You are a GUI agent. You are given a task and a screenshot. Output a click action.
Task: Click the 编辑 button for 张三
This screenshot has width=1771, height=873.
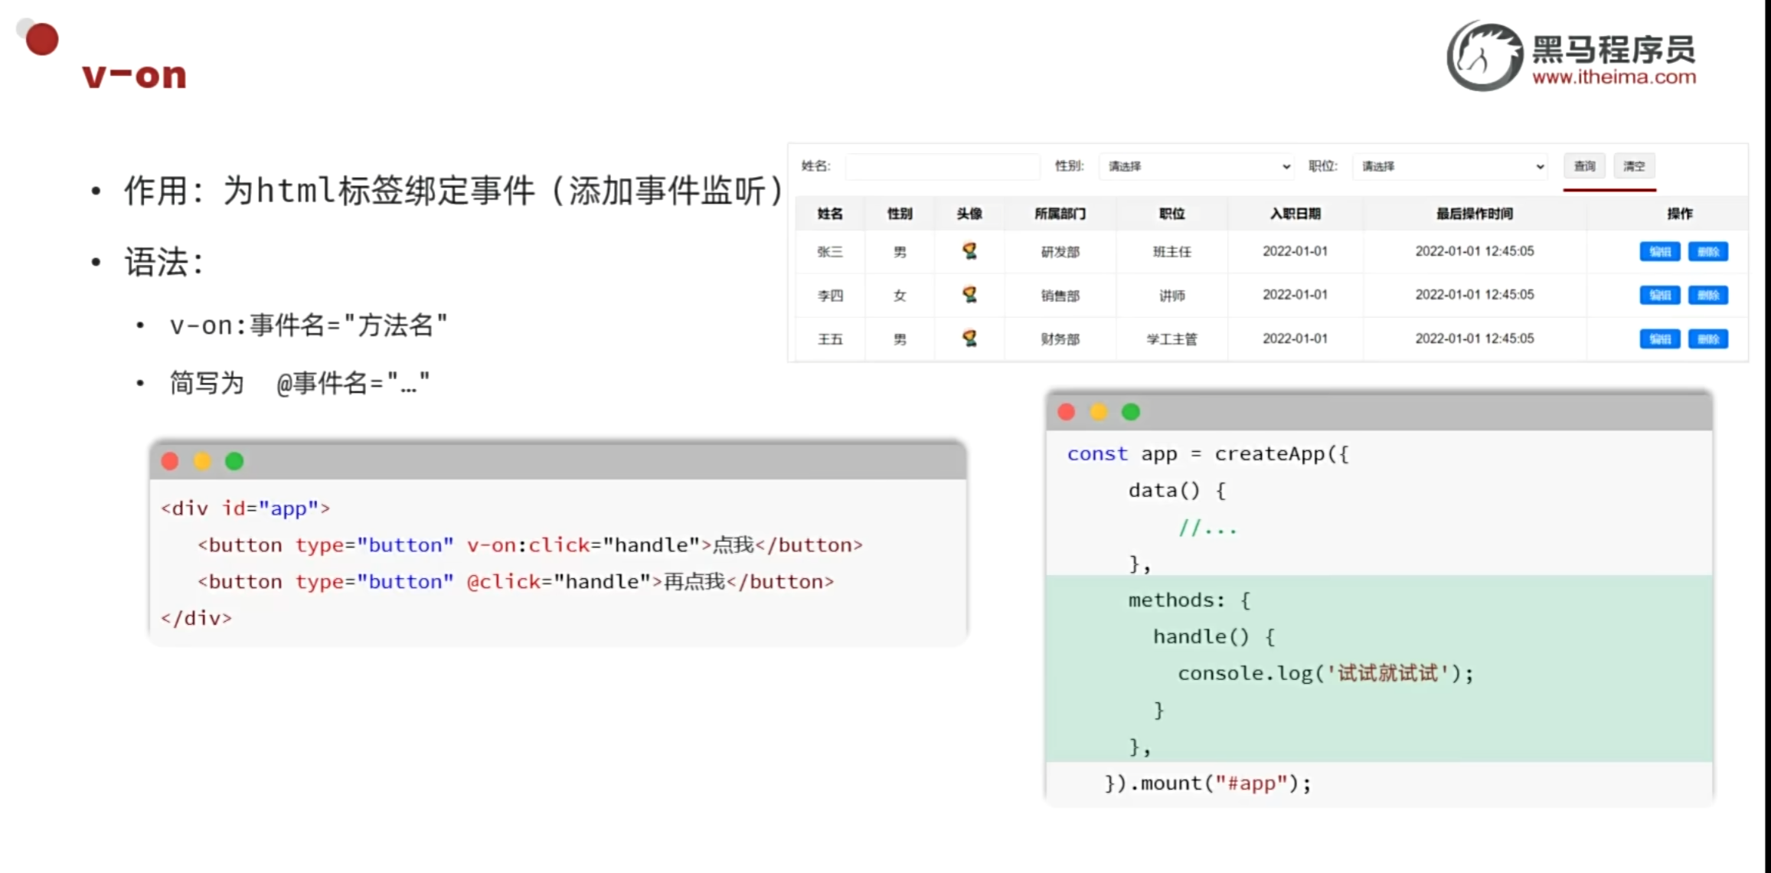(1659, 252)
